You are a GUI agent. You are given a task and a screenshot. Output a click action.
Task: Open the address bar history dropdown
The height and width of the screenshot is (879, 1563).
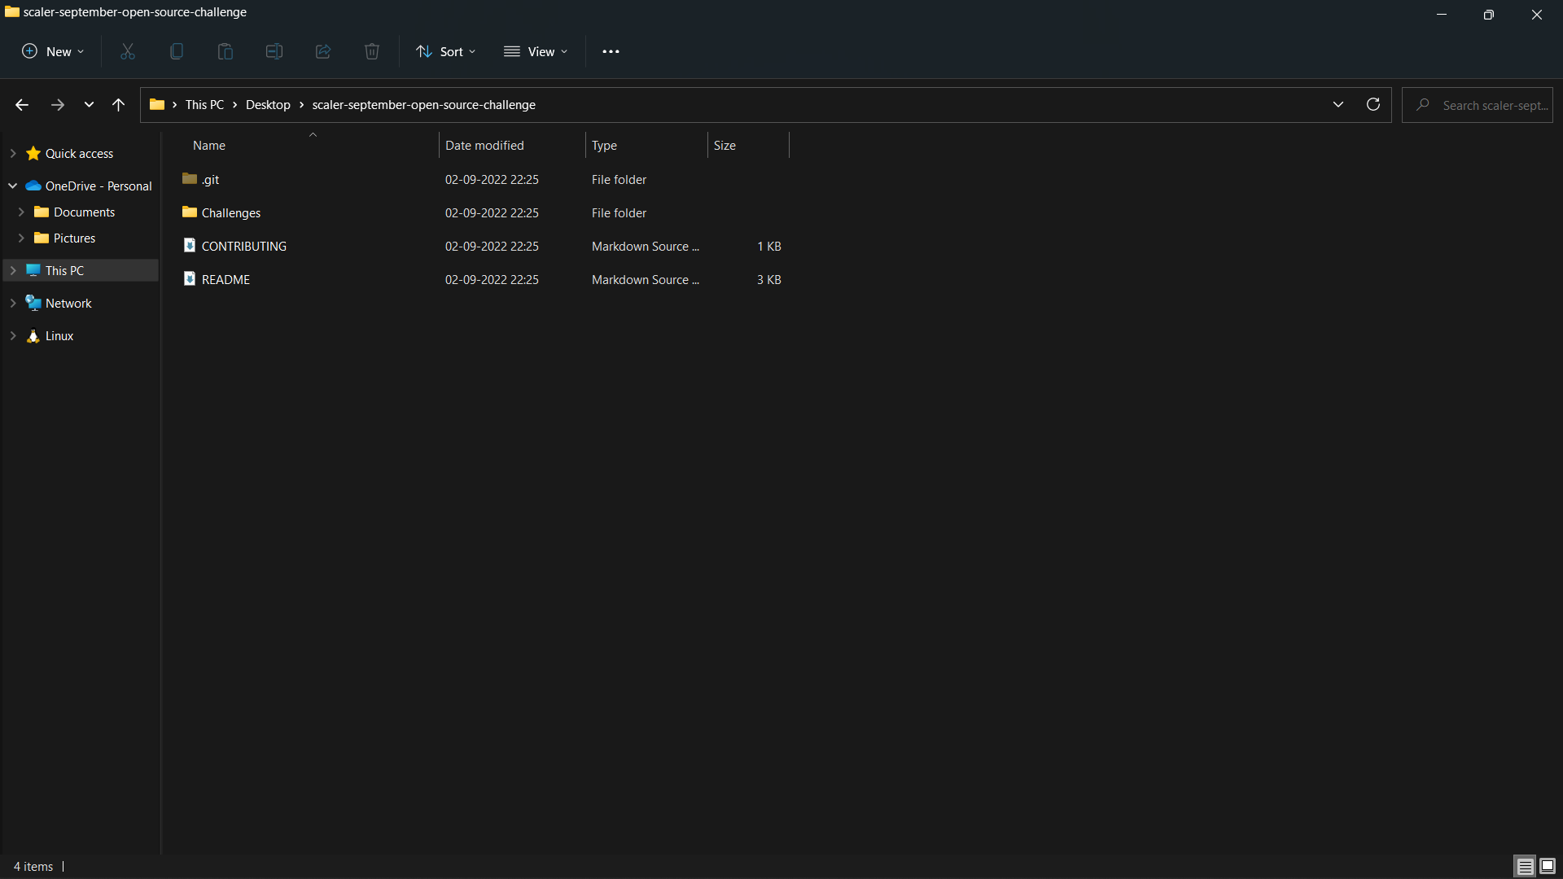(x=1338, y=104)
